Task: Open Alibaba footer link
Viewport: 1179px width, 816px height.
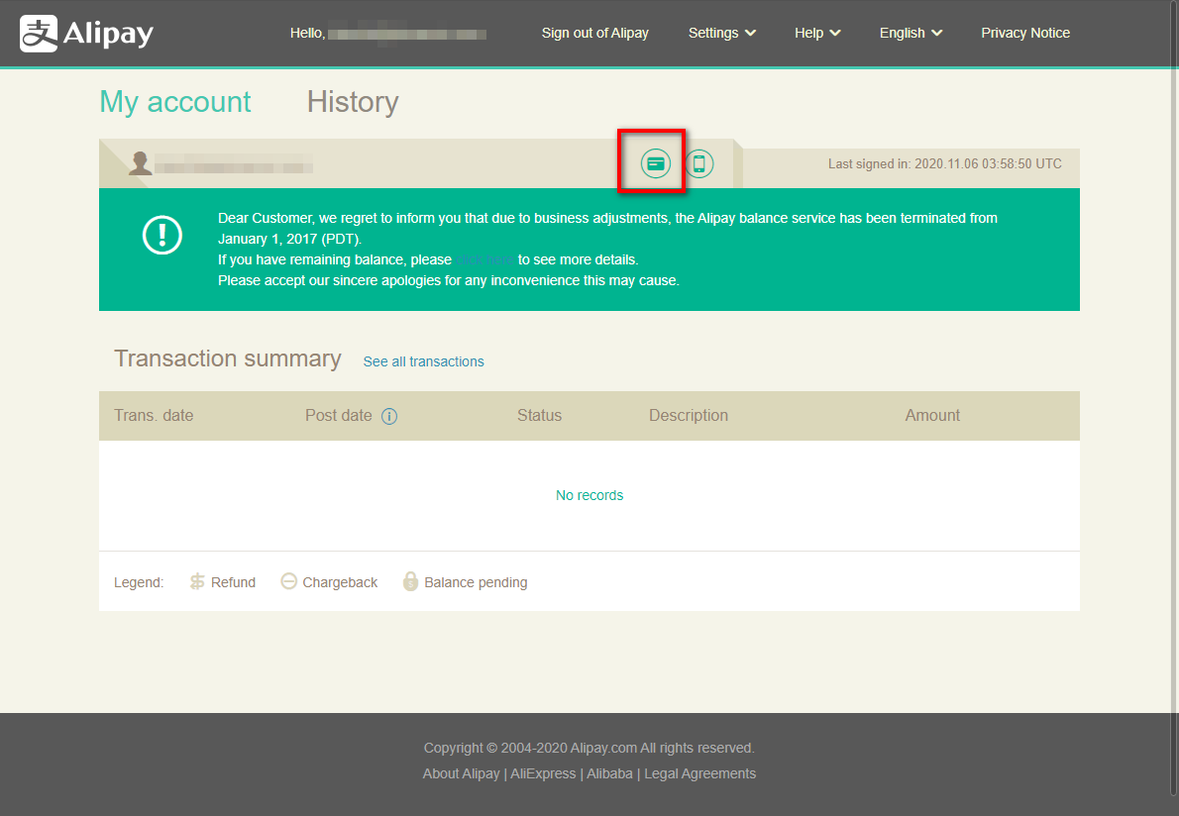Action: pos(609,774)
